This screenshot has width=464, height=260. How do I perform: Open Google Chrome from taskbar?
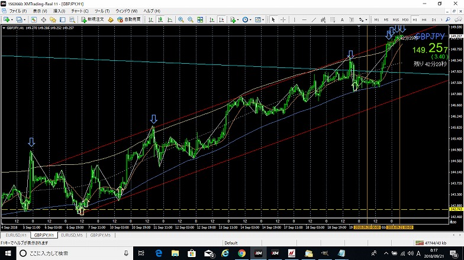point(241,253)
